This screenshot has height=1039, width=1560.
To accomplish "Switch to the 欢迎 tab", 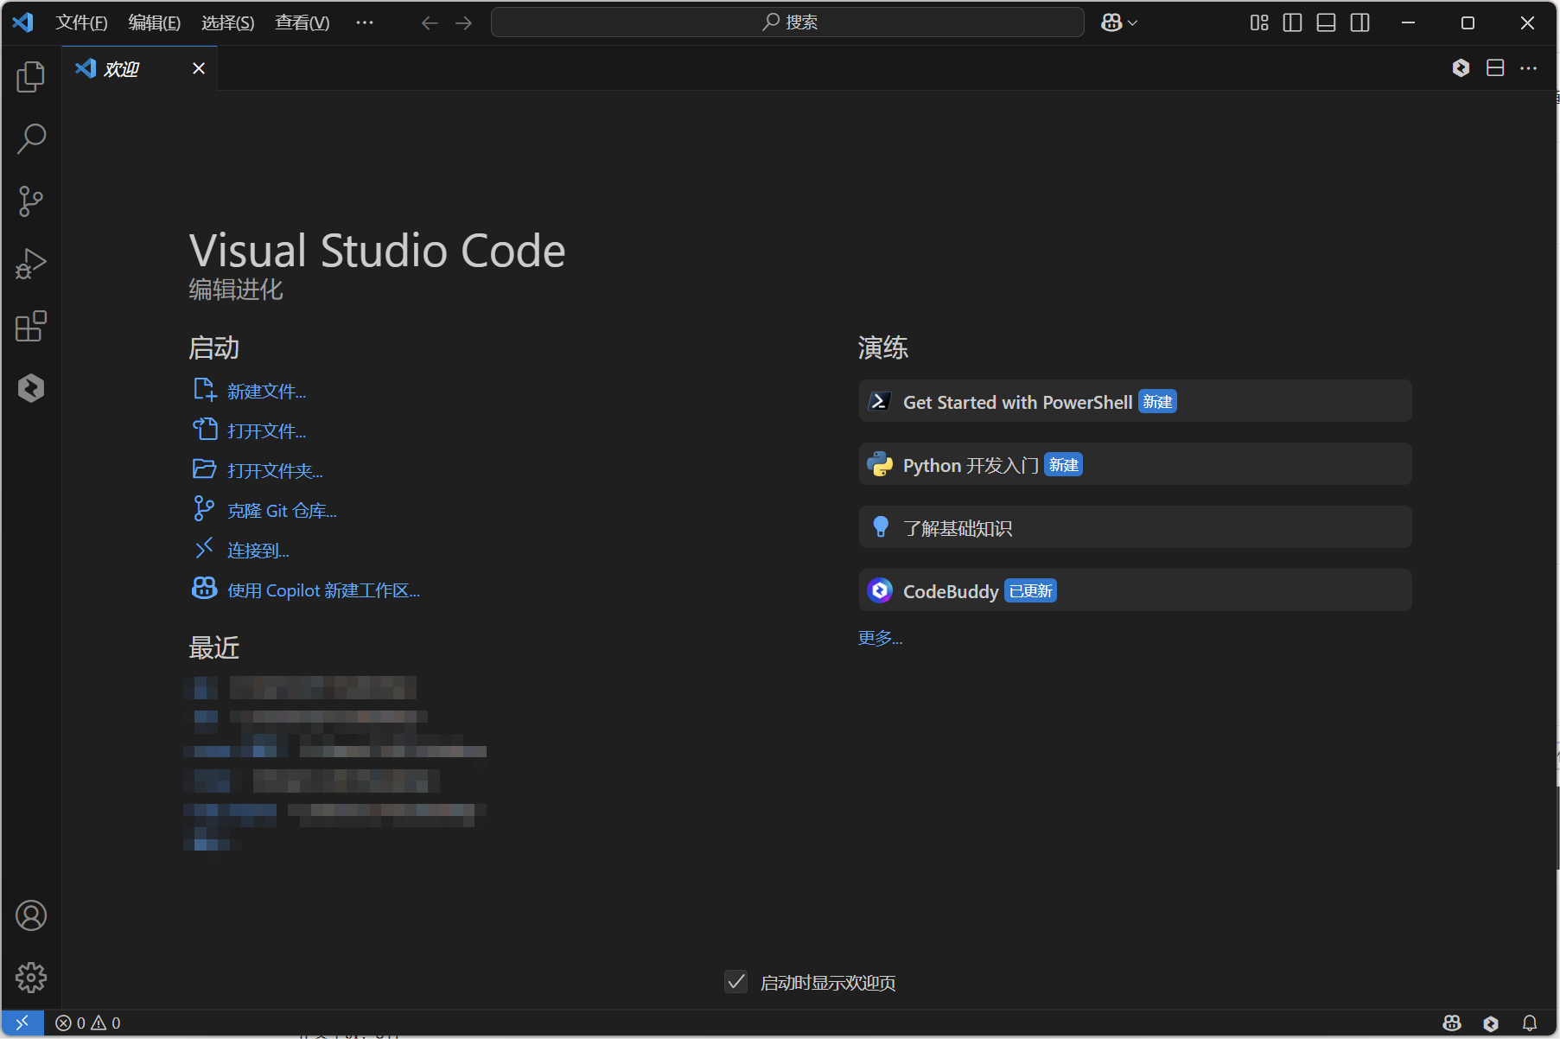I will (x=121, y=68).
